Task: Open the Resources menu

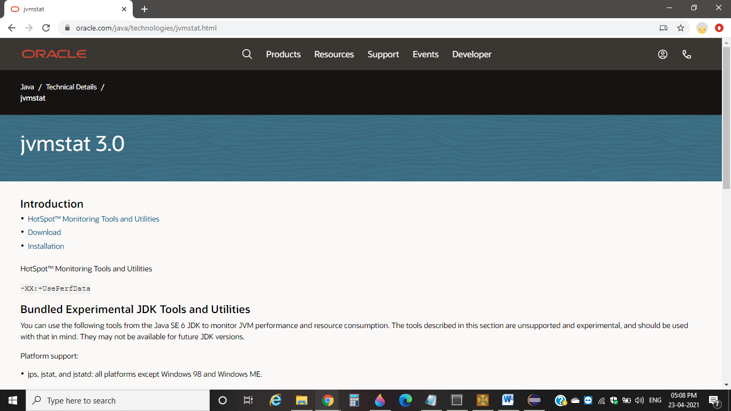Action: point(334,54)
